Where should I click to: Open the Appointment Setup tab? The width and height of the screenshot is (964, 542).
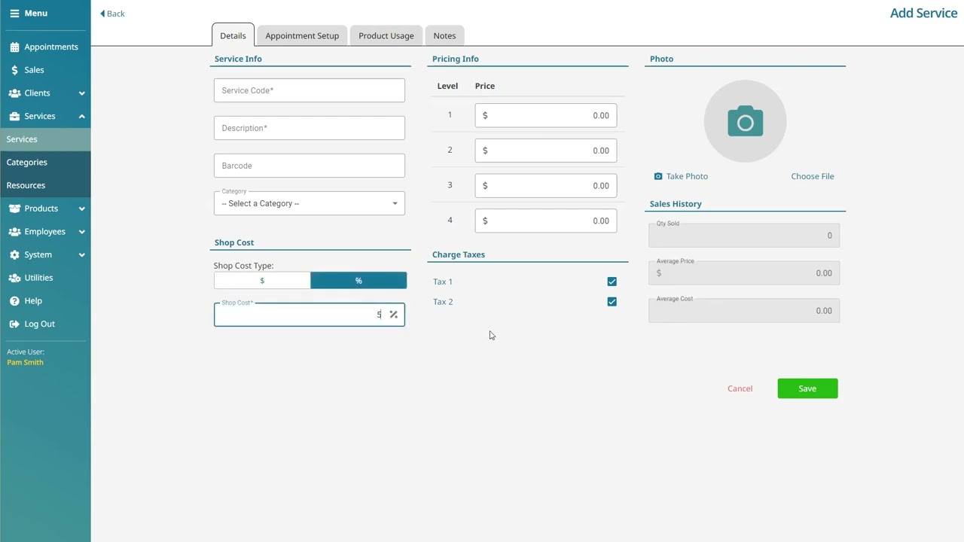point(302,35)
